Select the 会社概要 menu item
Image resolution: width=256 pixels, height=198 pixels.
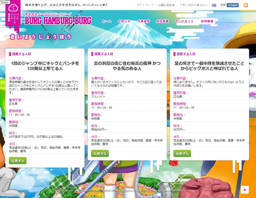coord(163,21)
